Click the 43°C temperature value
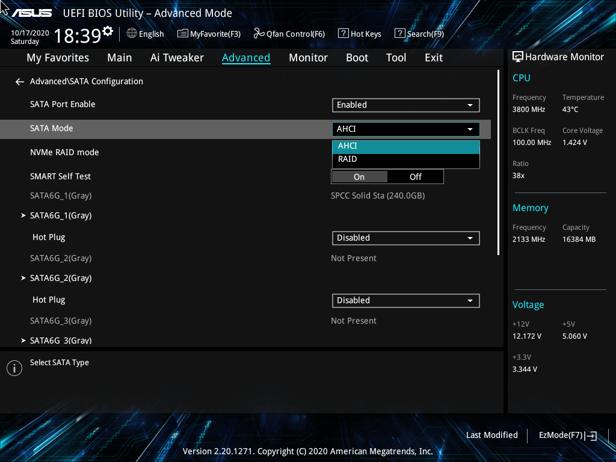This screenshot has width=616, height=462. tap(570, 109)
